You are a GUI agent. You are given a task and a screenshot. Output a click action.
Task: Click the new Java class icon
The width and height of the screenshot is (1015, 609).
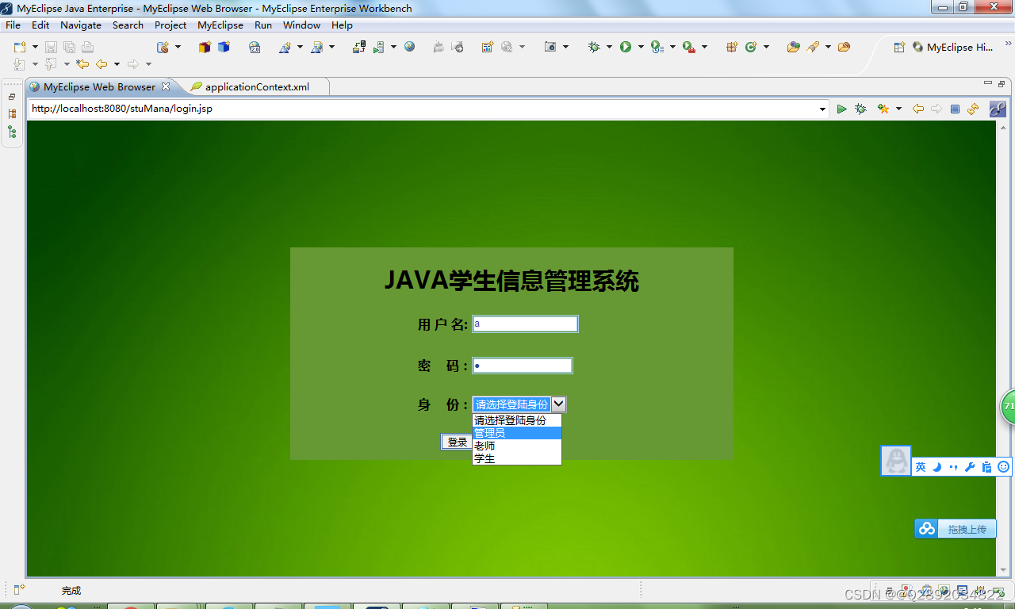[x=751, y=48]
